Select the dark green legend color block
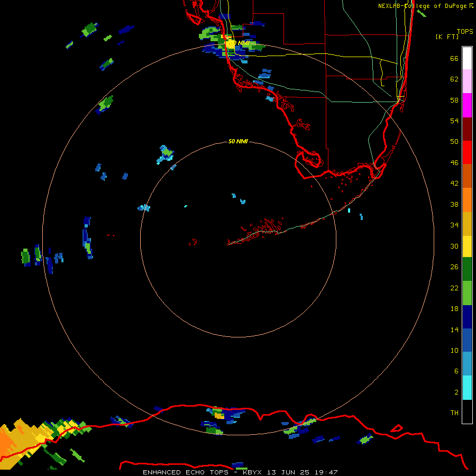This screenshot has height=476, width=476. pyautogui.click(x=467, y=269)
